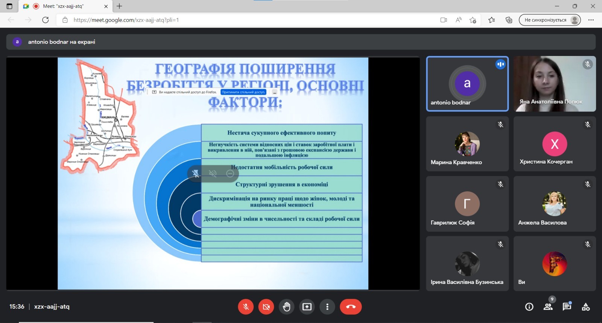This screenshot has width=602, height=323.
Task: Open the browser favorites star icon
Action: tap(491, 20)
